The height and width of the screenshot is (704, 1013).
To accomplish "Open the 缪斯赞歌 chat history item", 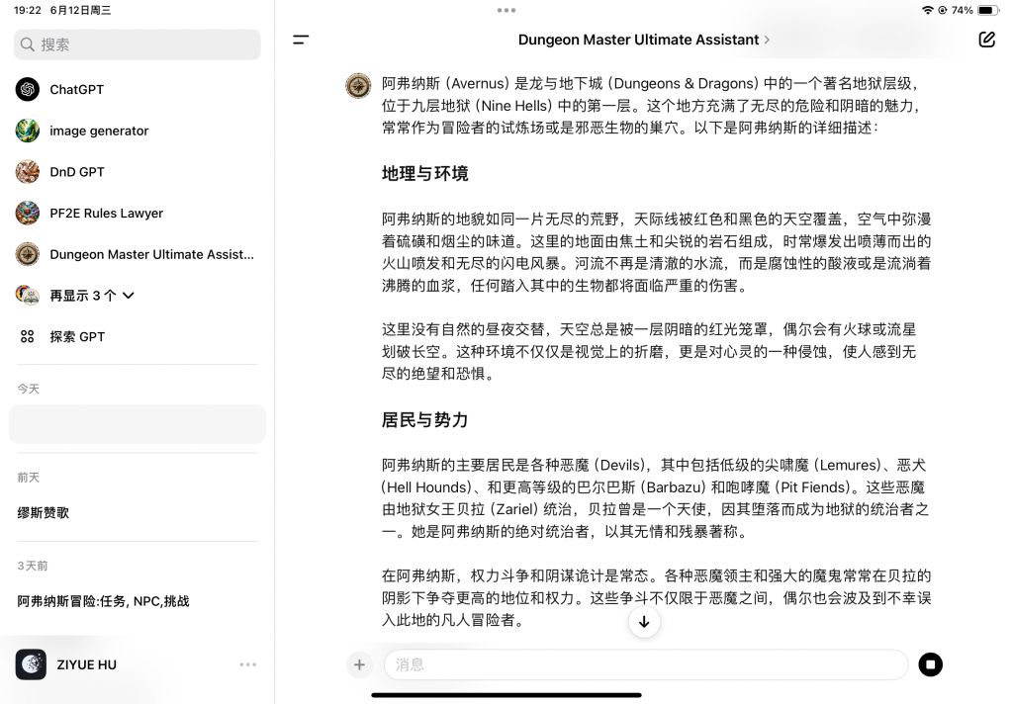I will pos(44,513).
